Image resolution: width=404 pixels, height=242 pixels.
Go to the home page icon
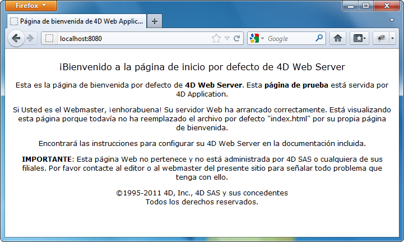coord(338,39)
